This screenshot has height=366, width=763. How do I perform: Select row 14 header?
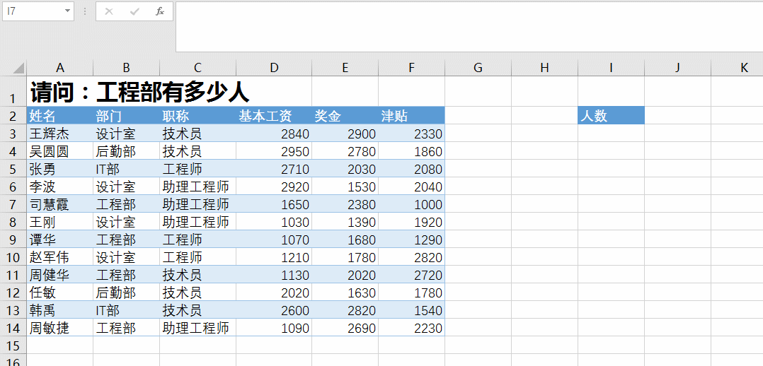click(x=13, y=328)
